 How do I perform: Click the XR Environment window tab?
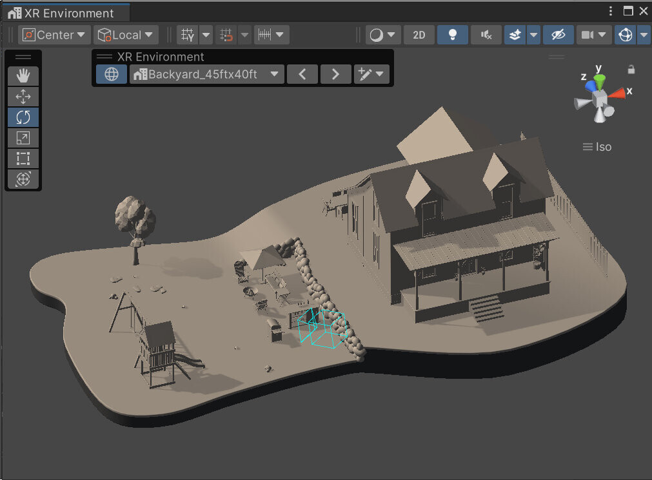pos(66,13)
